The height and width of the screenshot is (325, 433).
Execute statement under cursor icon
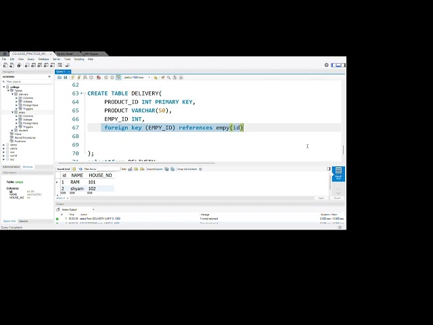(79, 77)
